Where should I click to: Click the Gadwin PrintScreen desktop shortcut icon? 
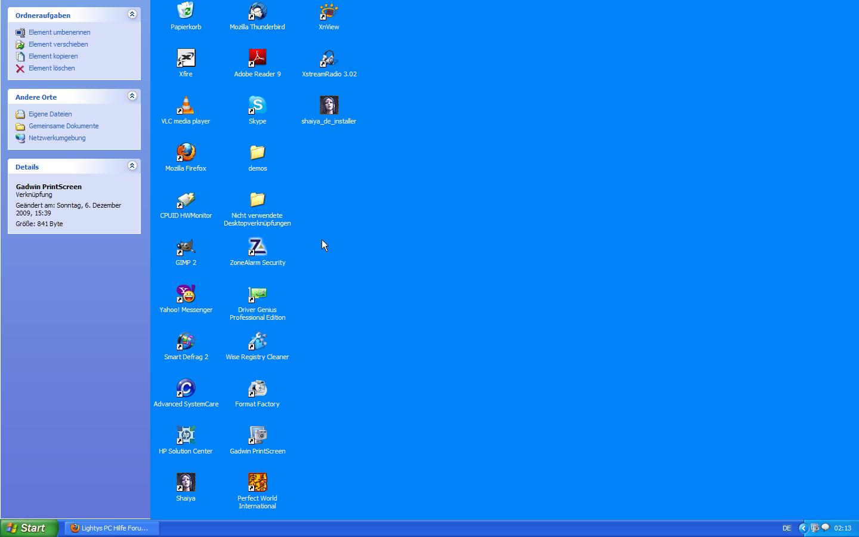tap(257, 435)
